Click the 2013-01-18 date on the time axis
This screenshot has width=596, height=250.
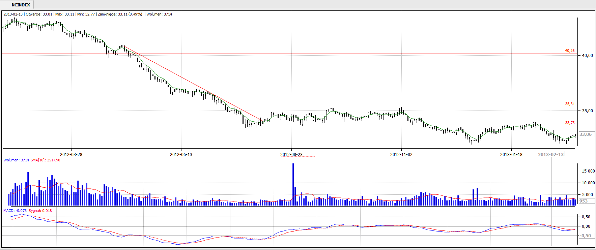(x=511, y=154)
